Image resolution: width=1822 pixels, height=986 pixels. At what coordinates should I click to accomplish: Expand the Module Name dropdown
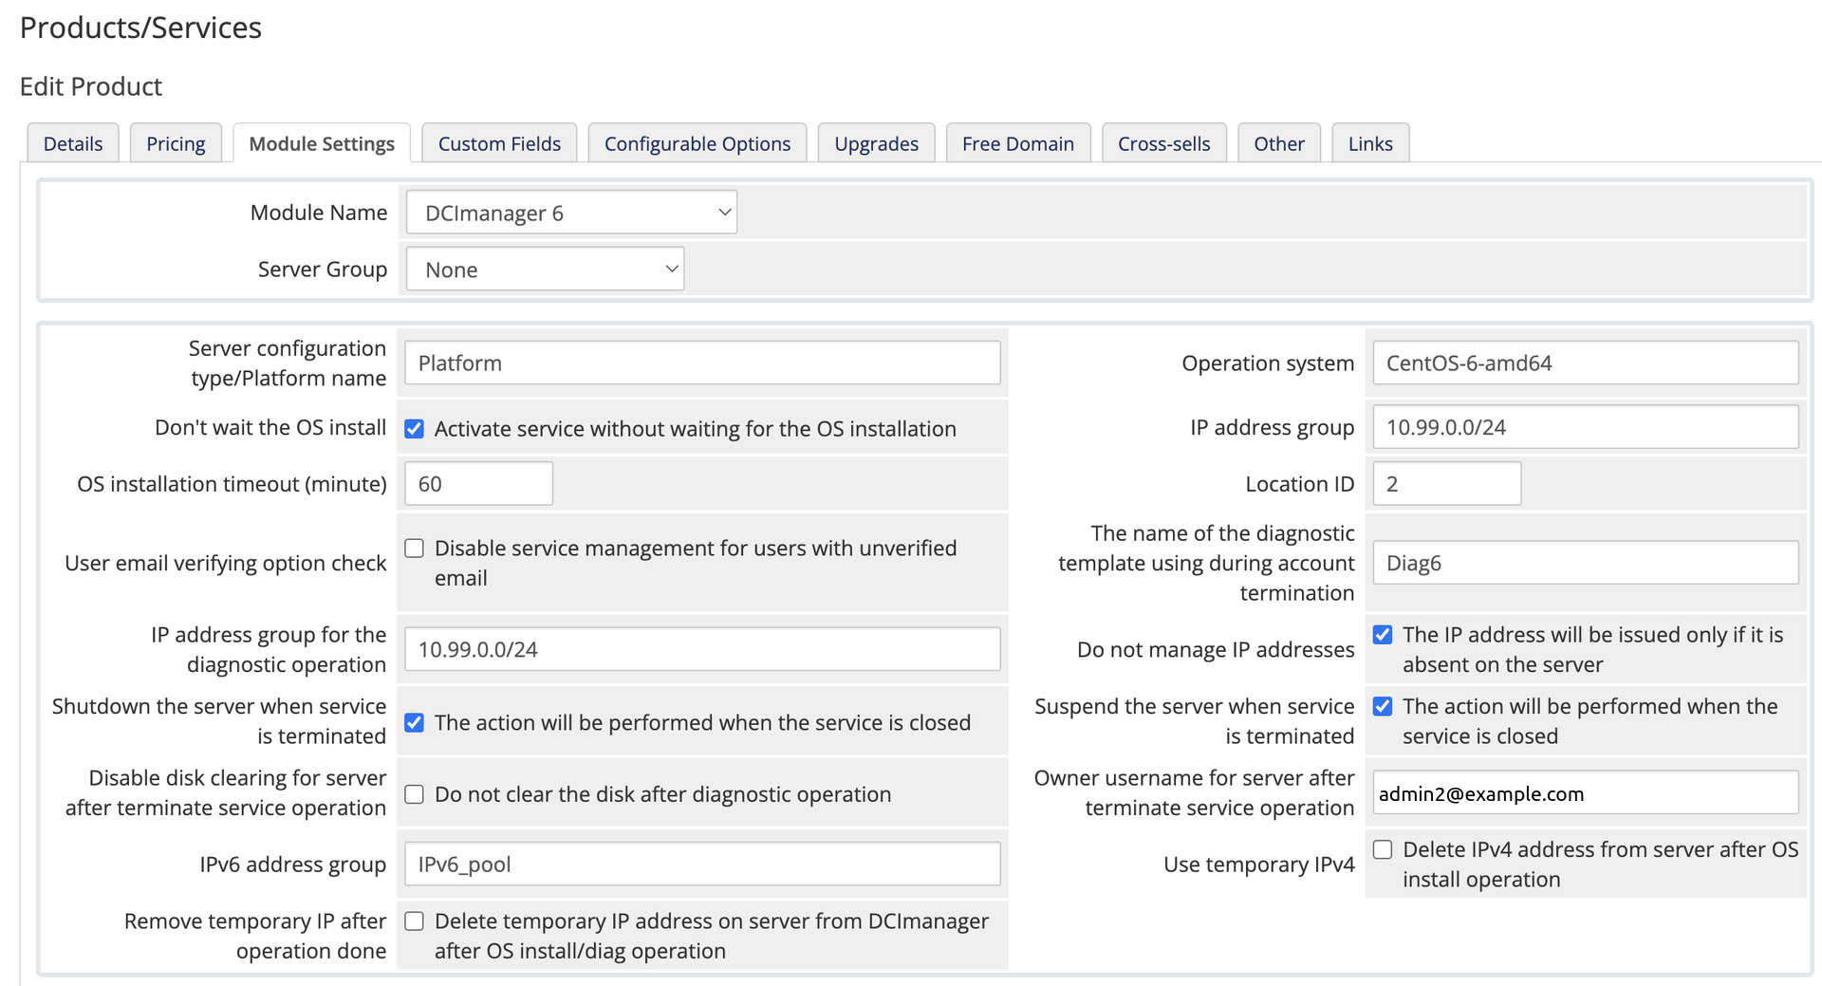(x=571, y=213)
